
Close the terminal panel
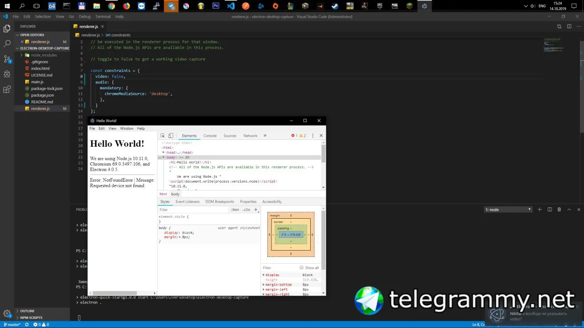click(579, 210)
